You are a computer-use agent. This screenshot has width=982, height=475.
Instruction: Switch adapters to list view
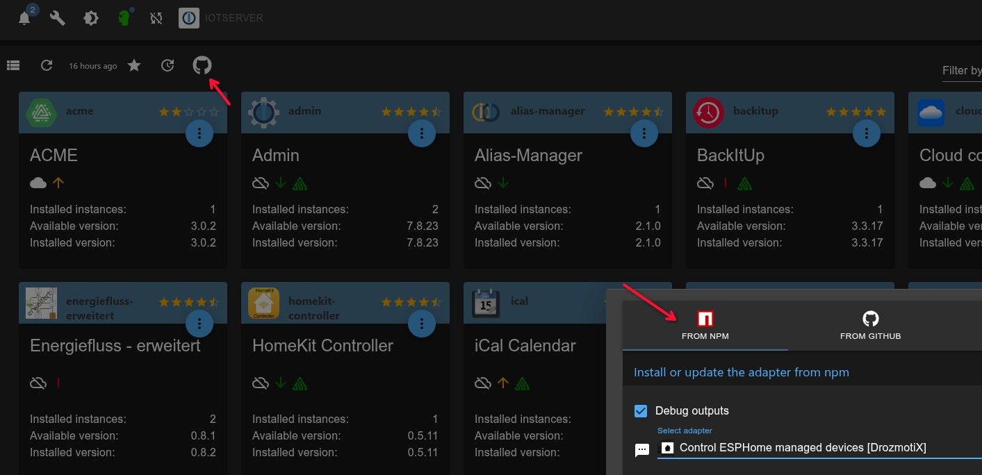pyautogui.click(x=13, y=65)
